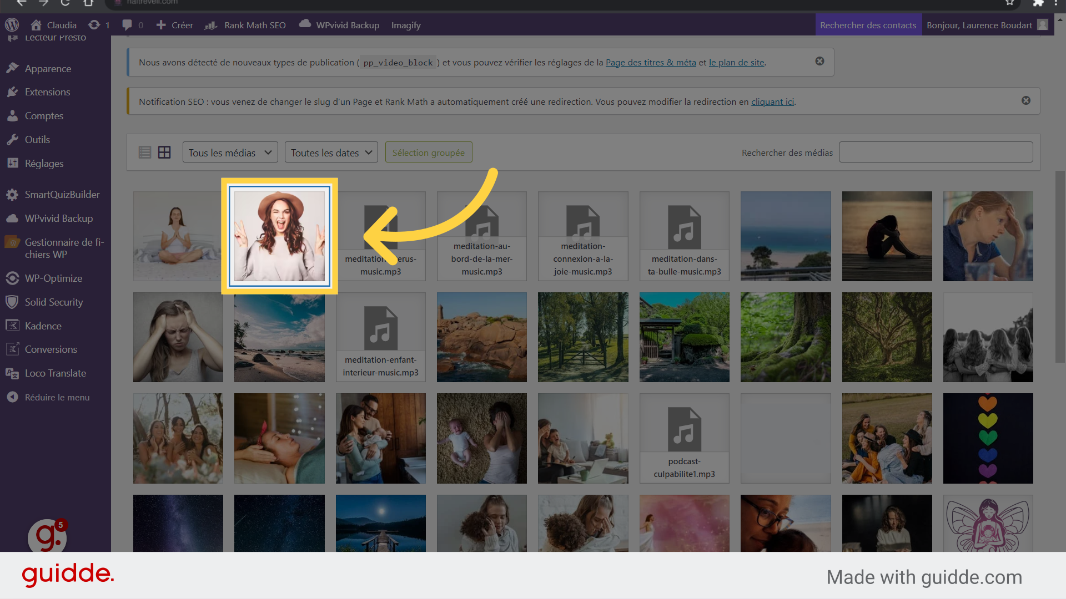Click the Sélection groupée button
1066x599 pixels.
(428, 153)
